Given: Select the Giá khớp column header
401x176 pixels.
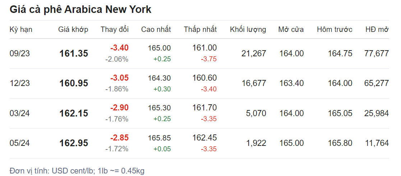Looking at the screenshot, I should [73, 29].
